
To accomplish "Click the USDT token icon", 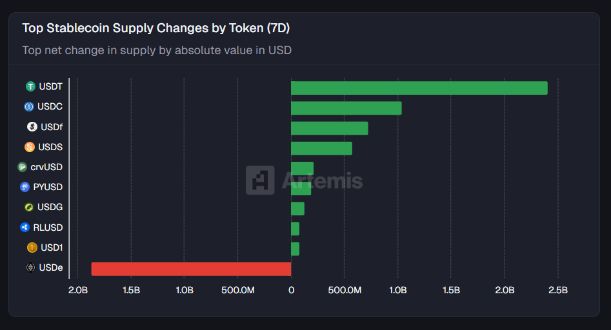I will tap(30, 86).
